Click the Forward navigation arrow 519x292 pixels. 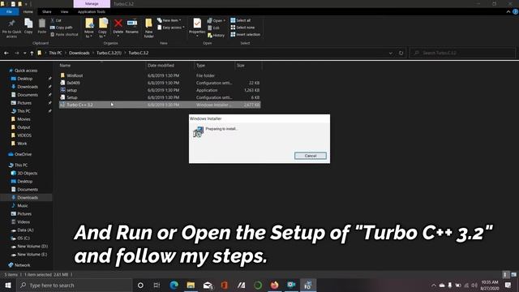tap(16, 53)
